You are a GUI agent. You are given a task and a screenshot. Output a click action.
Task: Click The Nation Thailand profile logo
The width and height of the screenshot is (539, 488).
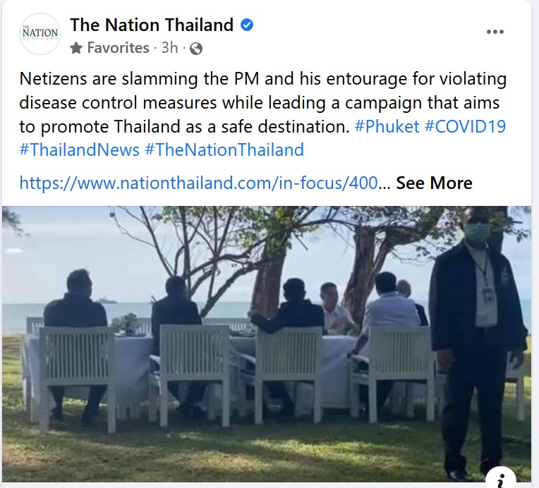click(40, 35)
